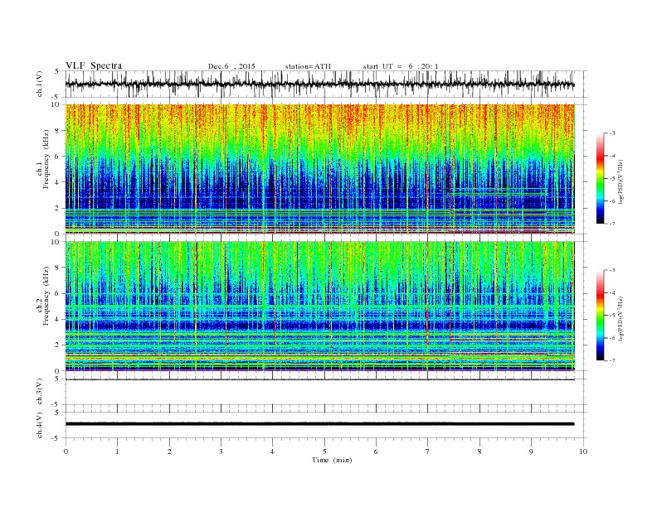Click the ch.1 spectrogram colorbar
Viewport: 657px width, 507px height.
(600, 178)
